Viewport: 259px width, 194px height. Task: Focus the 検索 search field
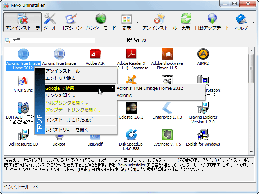pyautogui.click(x=50, y=40)
